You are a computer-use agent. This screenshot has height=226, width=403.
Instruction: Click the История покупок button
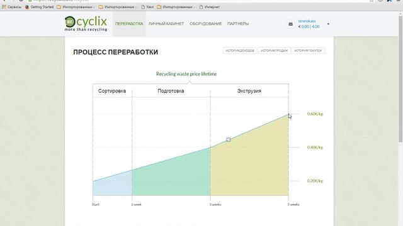click(x=308, y=50)
